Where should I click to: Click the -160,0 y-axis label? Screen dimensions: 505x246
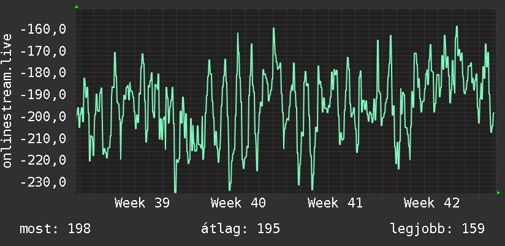[x=43, y=29]
